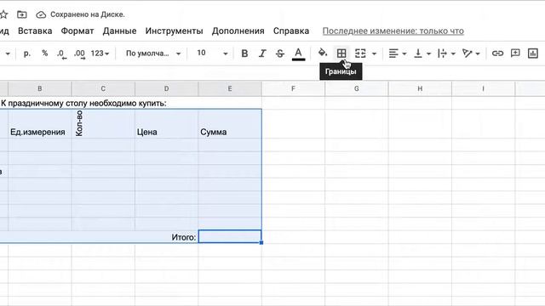This screenshot has height=306, width=545.
Task: Toggle bold formatting
Action: [244, 54]
